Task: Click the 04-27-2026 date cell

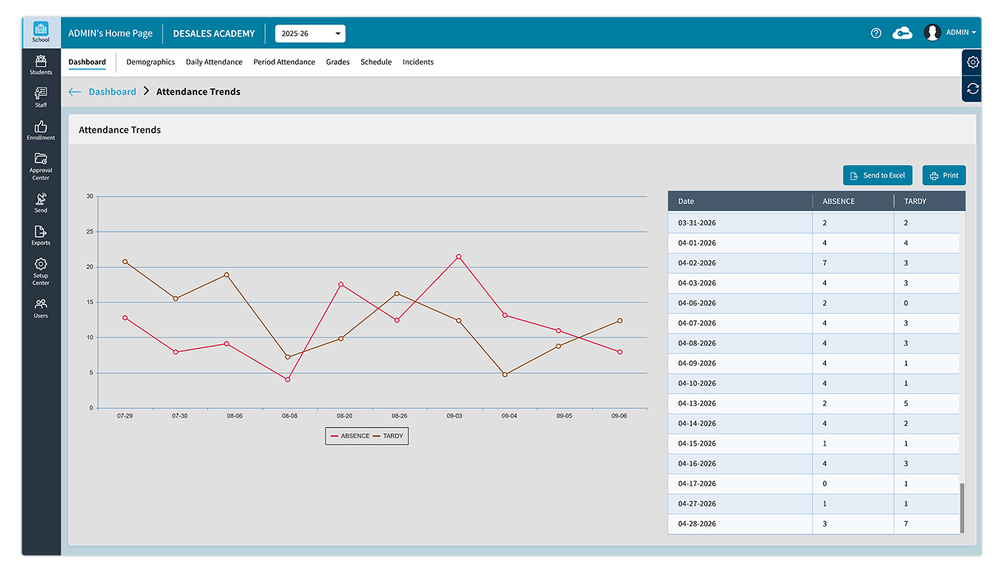Action: [x=740, y=504]
